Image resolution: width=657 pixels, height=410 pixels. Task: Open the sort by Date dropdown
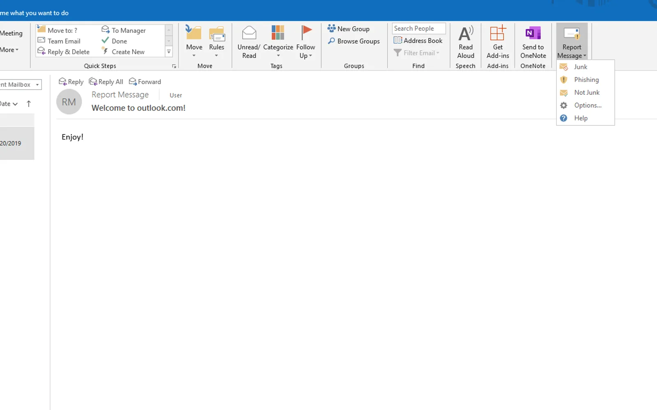[9, 104]
